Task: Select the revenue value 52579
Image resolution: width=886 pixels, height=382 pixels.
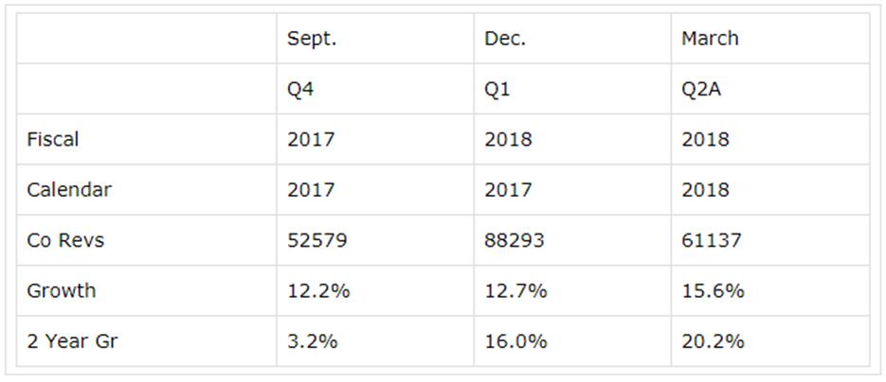Action: (317, 240)
